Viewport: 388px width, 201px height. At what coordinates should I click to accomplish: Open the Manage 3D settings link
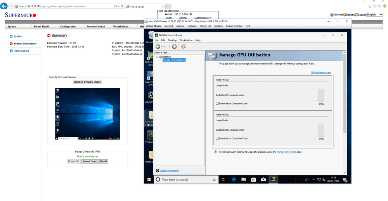point(286,152)
